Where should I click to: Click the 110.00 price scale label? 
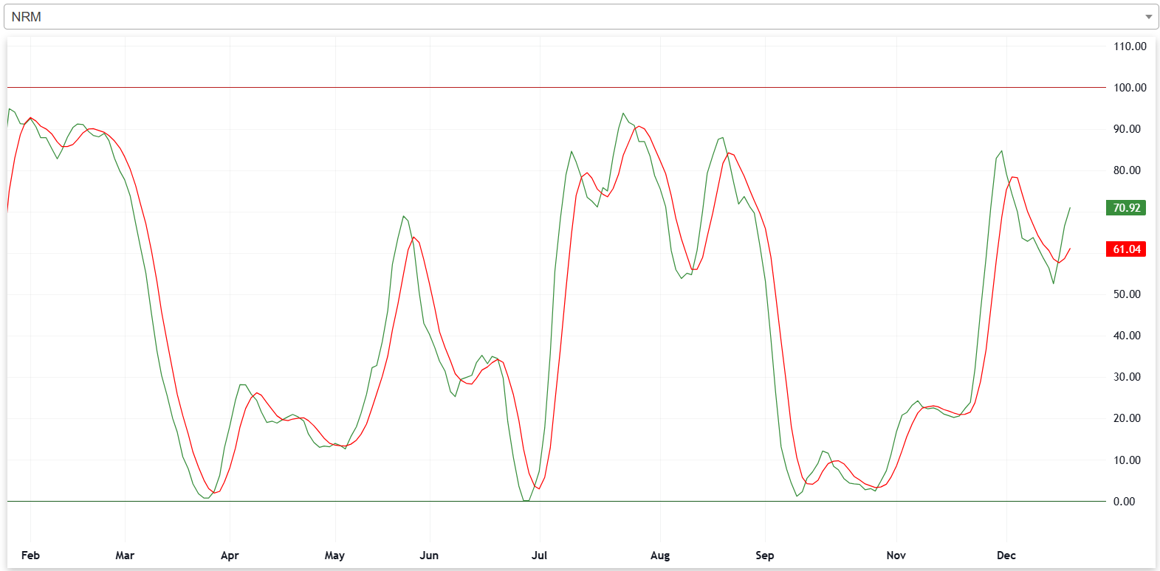(x=1130, y=46)
